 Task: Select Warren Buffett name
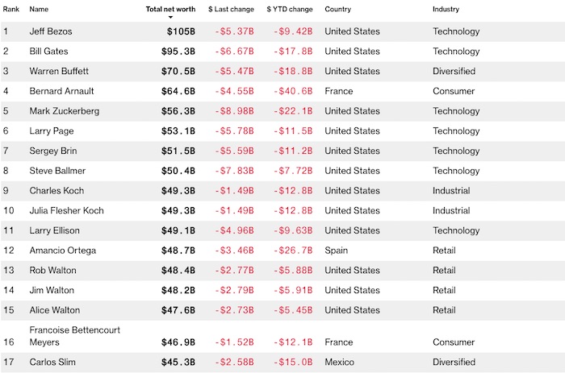click(59, 71)
